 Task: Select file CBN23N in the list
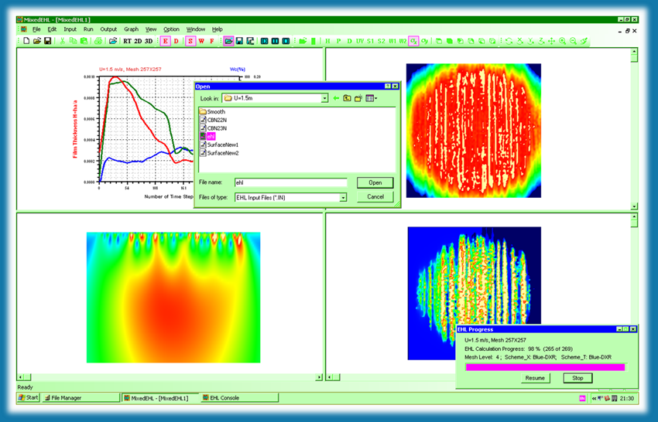[x=214, y=128]
